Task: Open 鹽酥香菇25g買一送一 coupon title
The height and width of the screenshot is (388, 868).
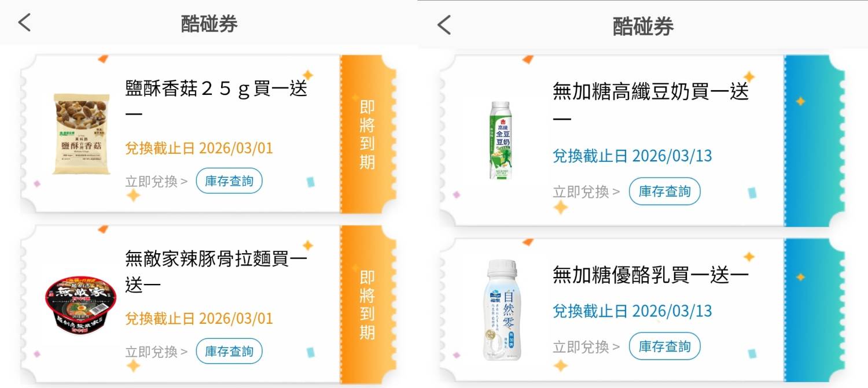Action: [x=216, y=101]
